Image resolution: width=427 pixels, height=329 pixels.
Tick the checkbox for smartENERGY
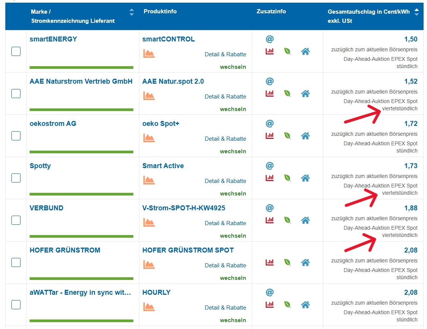[x=16, y=51]
